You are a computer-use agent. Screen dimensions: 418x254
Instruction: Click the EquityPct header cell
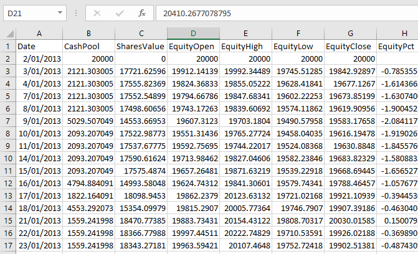397,46
